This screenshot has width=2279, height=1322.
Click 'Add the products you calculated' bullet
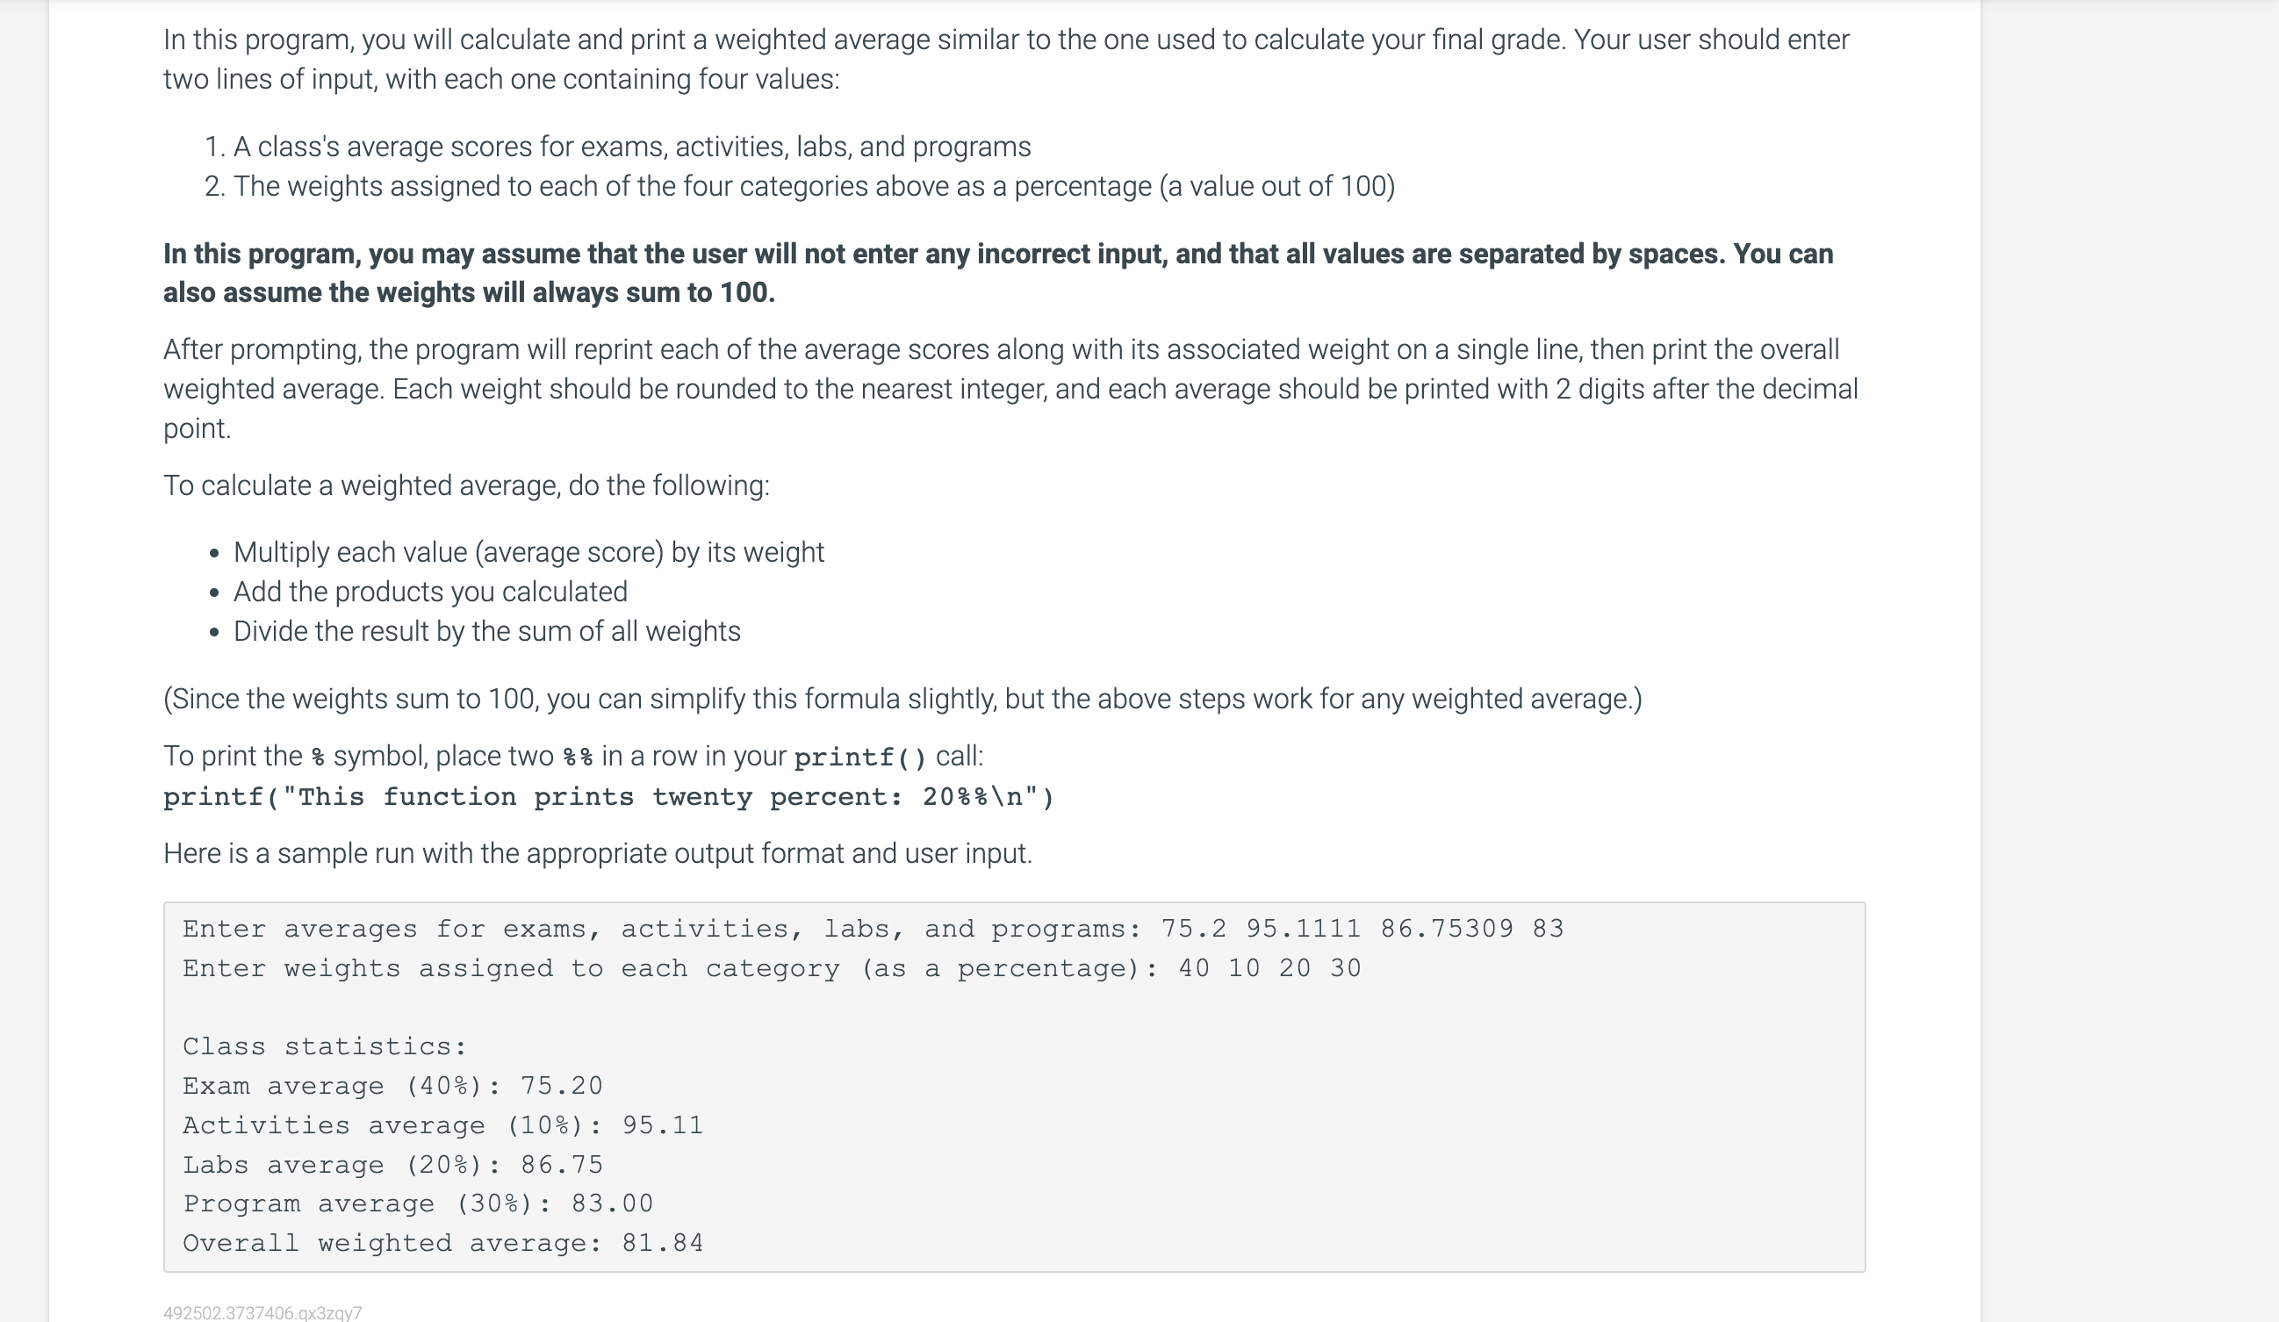point(430,592)
